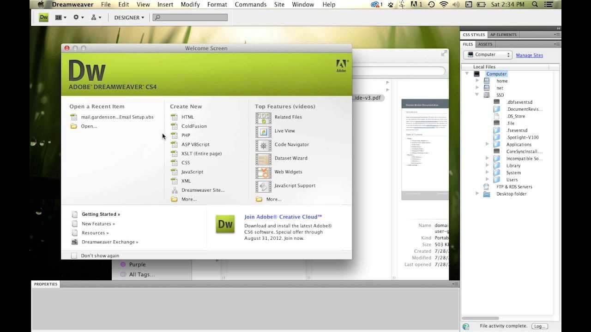This screenshot has width=591, height=332.
Task: Watch the Code Navigator video
Action: coord(291,144)
